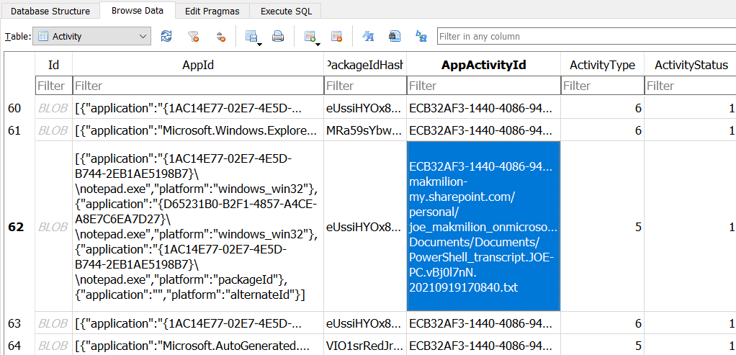The height and width of the screenshot is (355, 736).
Task: Open the find in table binoculars icon
Action: (x=395, y=36)
